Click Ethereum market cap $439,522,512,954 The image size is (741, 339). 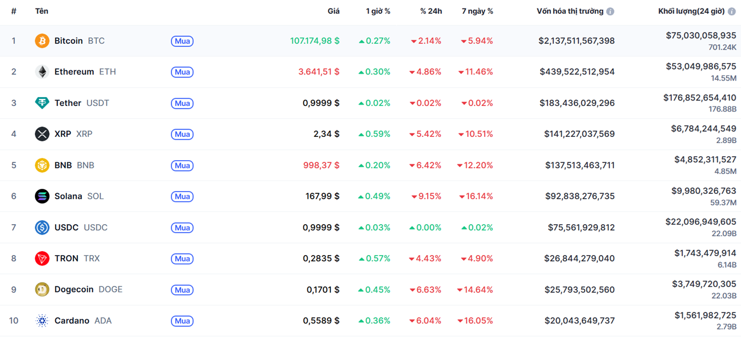(x=577, y=72)
